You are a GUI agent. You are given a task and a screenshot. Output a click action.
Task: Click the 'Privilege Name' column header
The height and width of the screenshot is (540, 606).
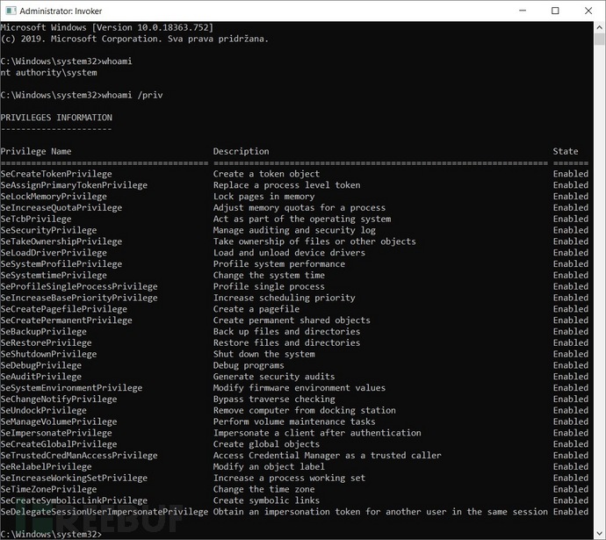[x=36, y=151]
